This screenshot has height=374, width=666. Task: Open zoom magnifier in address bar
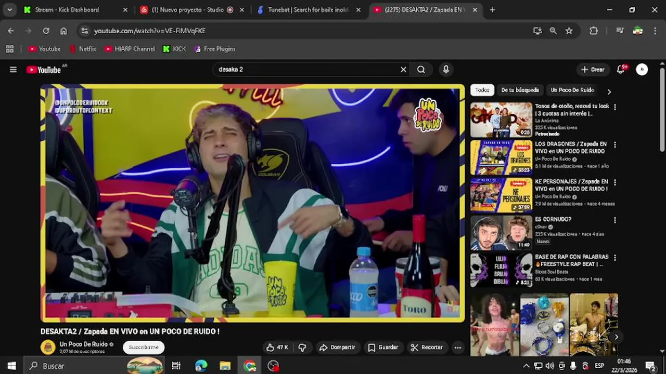[553, 31]
